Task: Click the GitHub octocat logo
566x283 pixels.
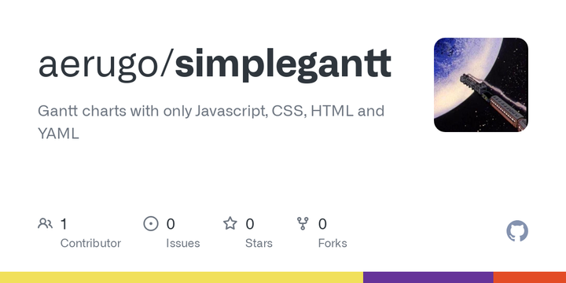Action: [517, 231]
